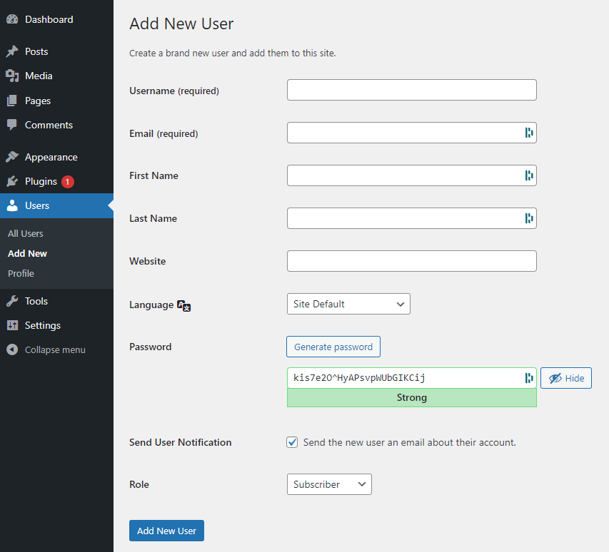Open the Dashboard gauge icon

pyautogui.click(x=12, y=19)
